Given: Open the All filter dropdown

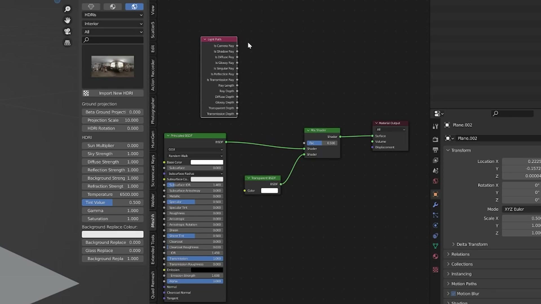Looking at the screenshot, I should coord(113,32).
